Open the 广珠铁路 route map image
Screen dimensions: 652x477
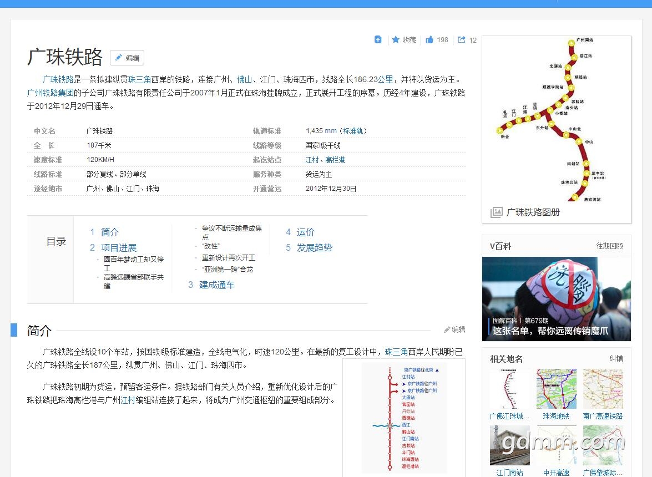click(x=557, y=120)
